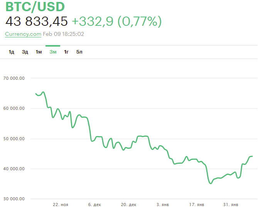Click the 20. дек date label

tap(129, 205)
